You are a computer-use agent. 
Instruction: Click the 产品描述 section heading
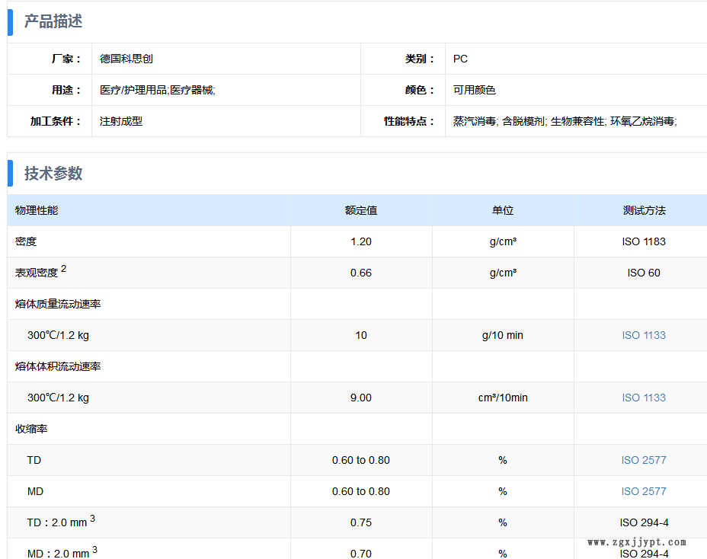pos(53,21)
